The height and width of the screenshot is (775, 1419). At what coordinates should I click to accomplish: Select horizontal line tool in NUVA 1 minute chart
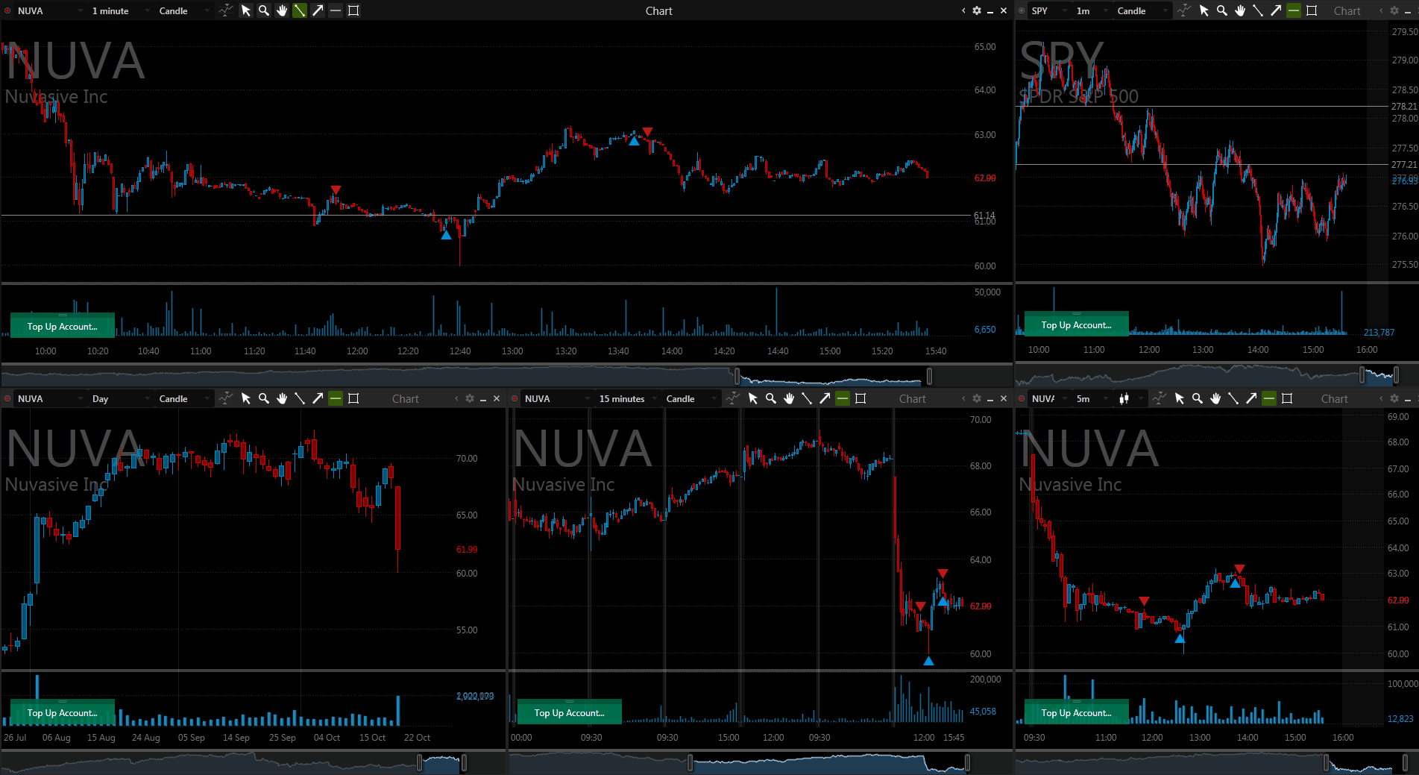(x=336, y=10)
